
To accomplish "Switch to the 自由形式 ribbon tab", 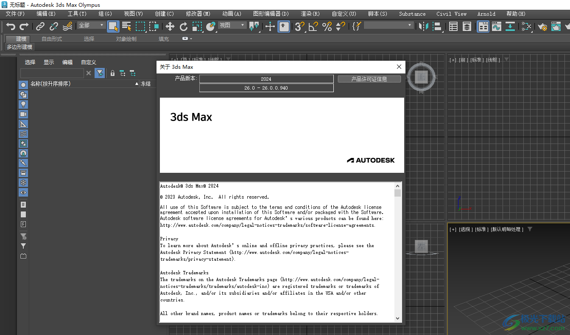I will pos(52,38).
